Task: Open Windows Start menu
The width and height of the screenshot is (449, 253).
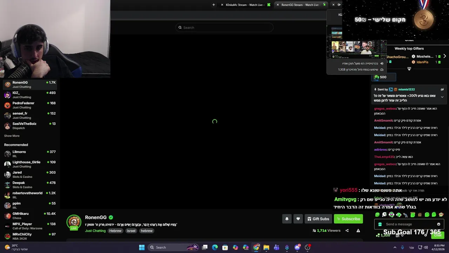Action: pyautogui.click(x=142, y=247)
